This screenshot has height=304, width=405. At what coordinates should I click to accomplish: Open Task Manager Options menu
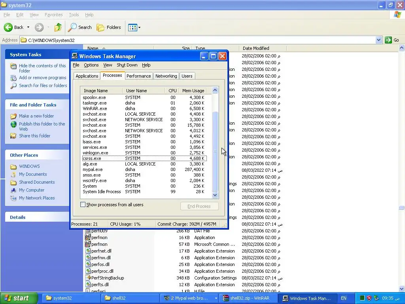tap(91, 65)
